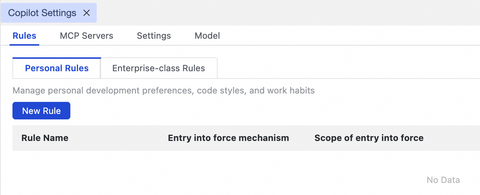Image resolution: width=480 pixels, height=195 pixels.
Task: Select the Personal Rules sub-tab
Action: [x=57, y=68]
